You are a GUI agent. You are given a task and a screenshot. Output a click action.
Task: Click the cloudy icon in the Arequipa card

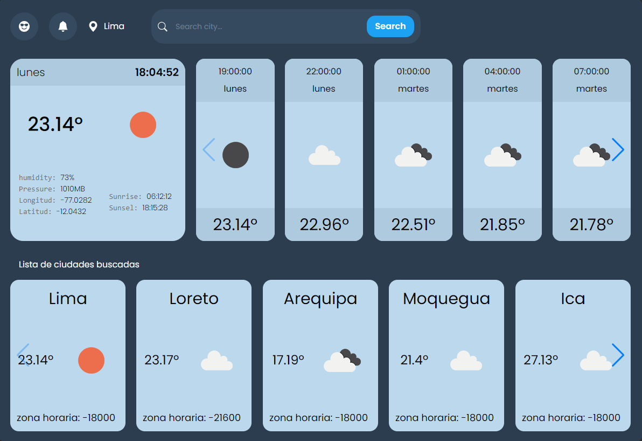(343, 361)
